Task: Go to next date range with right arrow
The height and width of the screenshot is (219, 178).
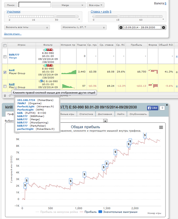Action: [x=164, y=28]
